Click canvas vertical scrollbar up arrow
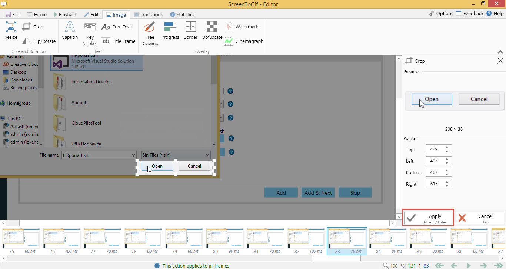 click(x=399, y=58)
